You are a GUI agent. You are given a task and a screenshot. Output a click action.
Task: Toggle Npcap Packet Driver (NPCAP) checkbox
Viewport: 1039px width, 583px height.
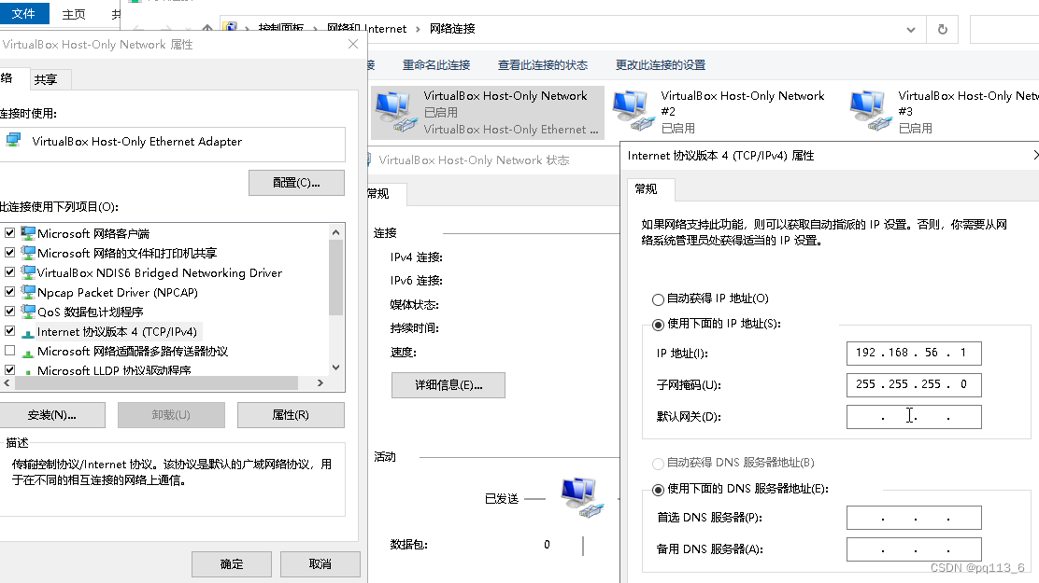point(10,291)
